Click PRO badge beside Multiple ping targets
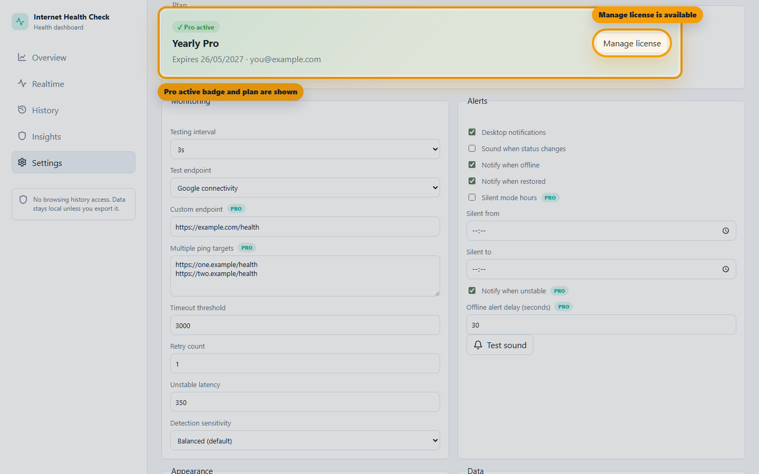 pos(247,248)
